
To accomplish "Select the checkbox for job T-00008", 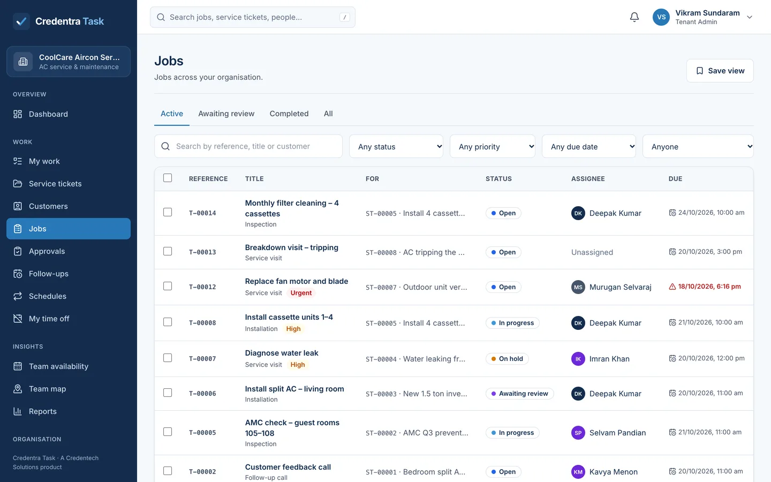I will tap(168, 322).
